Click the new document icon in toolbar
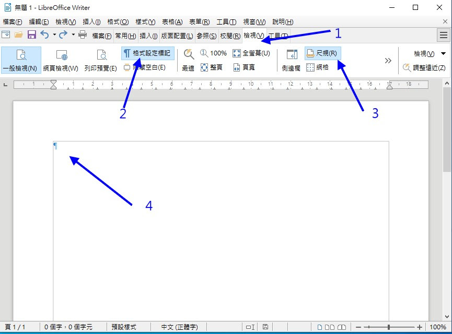452x334 pixels. 6,34
